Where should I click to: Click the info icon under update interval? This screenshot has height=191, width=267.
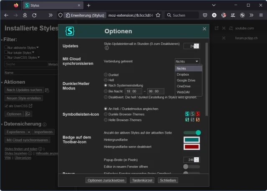click(107, 48)
